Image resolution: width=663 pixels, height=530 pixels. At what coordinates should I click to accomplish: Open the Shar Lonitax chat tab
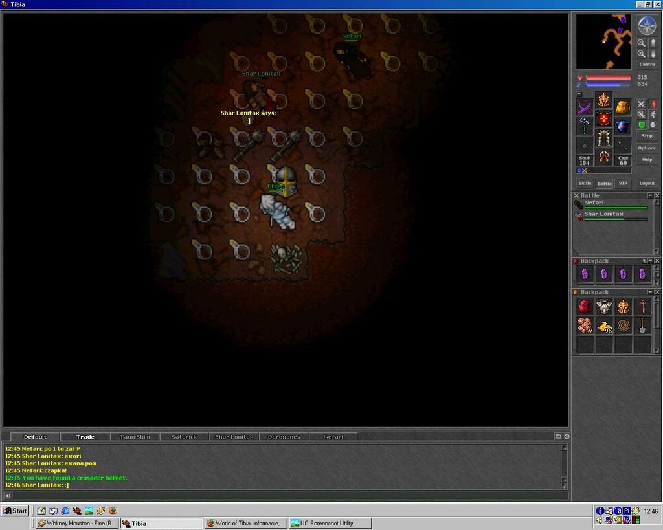pos(234,437)
